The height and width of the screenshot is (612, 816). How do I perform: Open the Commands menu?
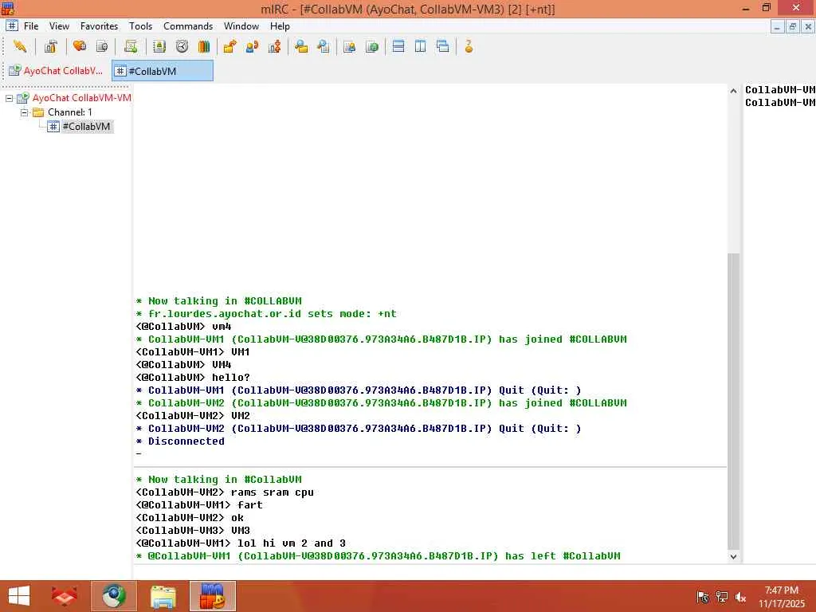click(x=188, y=26)
